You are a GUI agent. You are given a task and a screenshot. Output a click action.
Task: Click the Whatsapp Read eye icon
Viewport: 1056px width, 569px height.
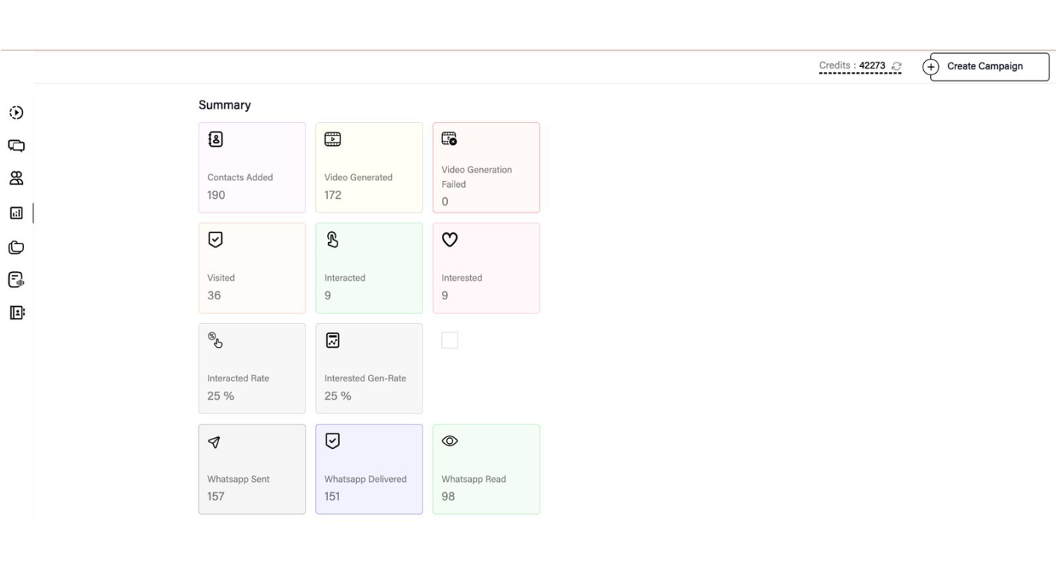449,441
